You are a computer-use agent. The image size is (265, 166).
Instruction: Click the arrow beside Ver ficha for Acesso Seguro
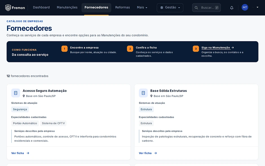click(28, 153)
